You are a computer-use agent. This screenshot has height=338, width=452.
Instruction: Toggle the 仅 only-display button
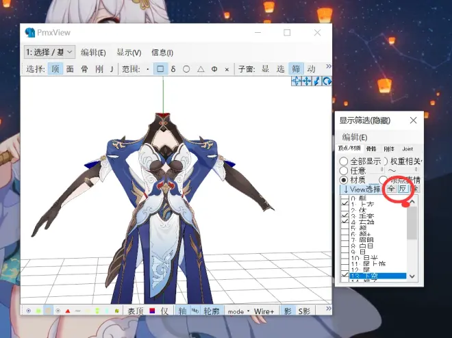164,311
